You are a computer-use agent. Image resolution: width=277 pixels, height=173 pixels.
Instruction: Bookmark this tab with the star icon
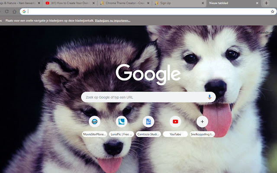tap(272, 12)
